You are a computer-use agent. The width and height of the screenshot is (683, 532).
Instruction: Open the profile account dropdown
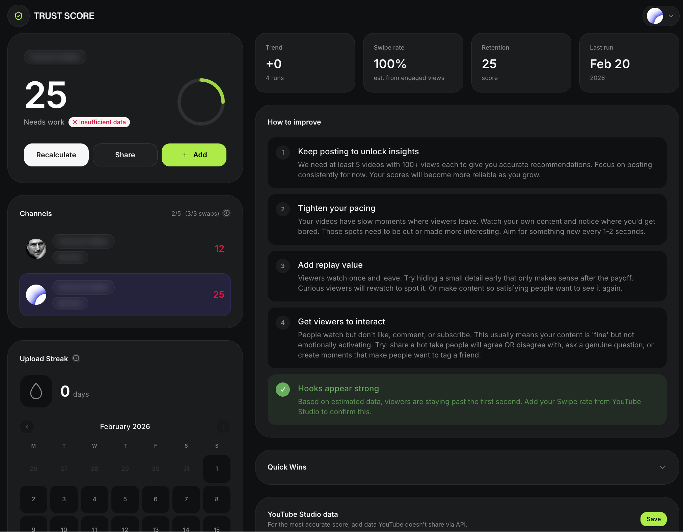pyautogui.click(x=660, y=16)
